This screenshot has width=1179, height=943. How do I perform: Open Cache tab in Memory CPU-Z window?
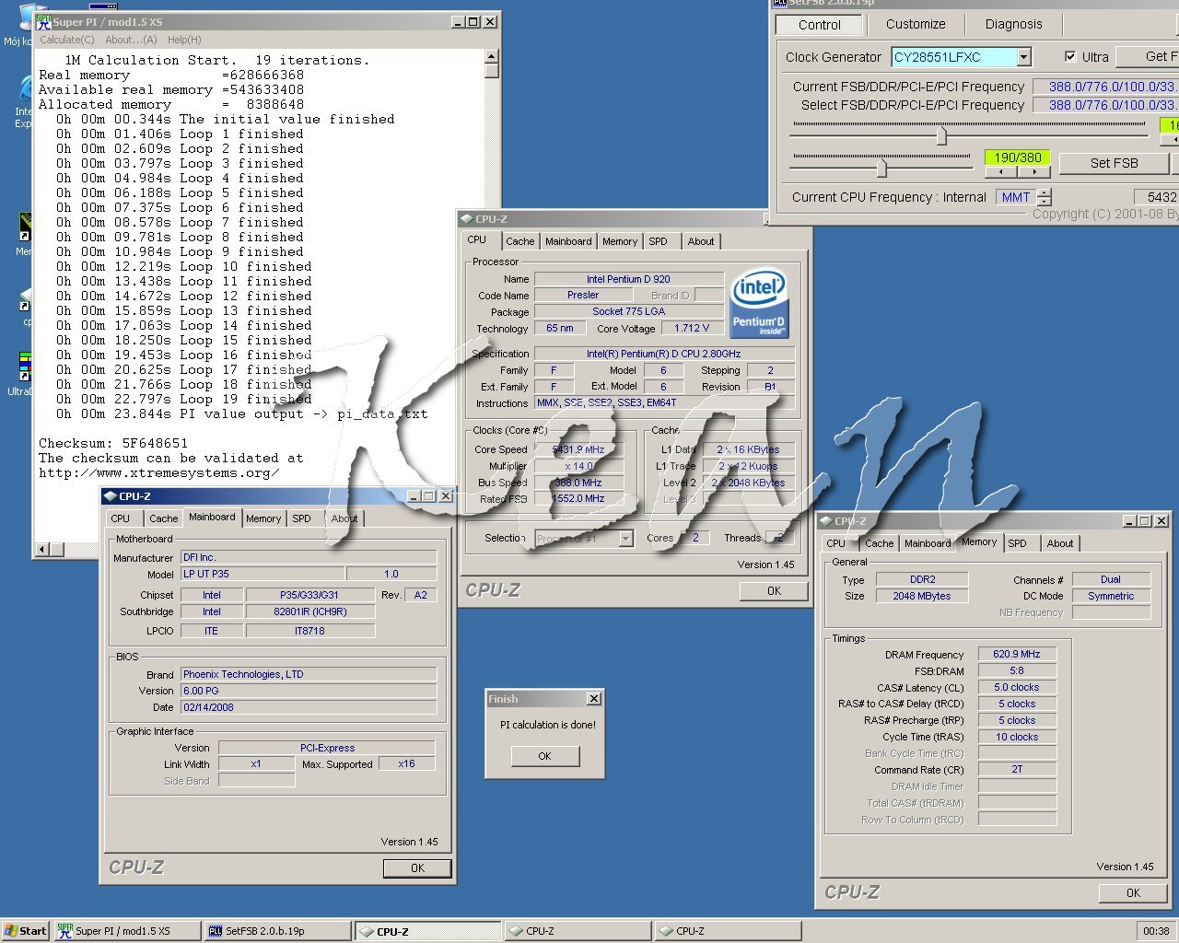879,543
